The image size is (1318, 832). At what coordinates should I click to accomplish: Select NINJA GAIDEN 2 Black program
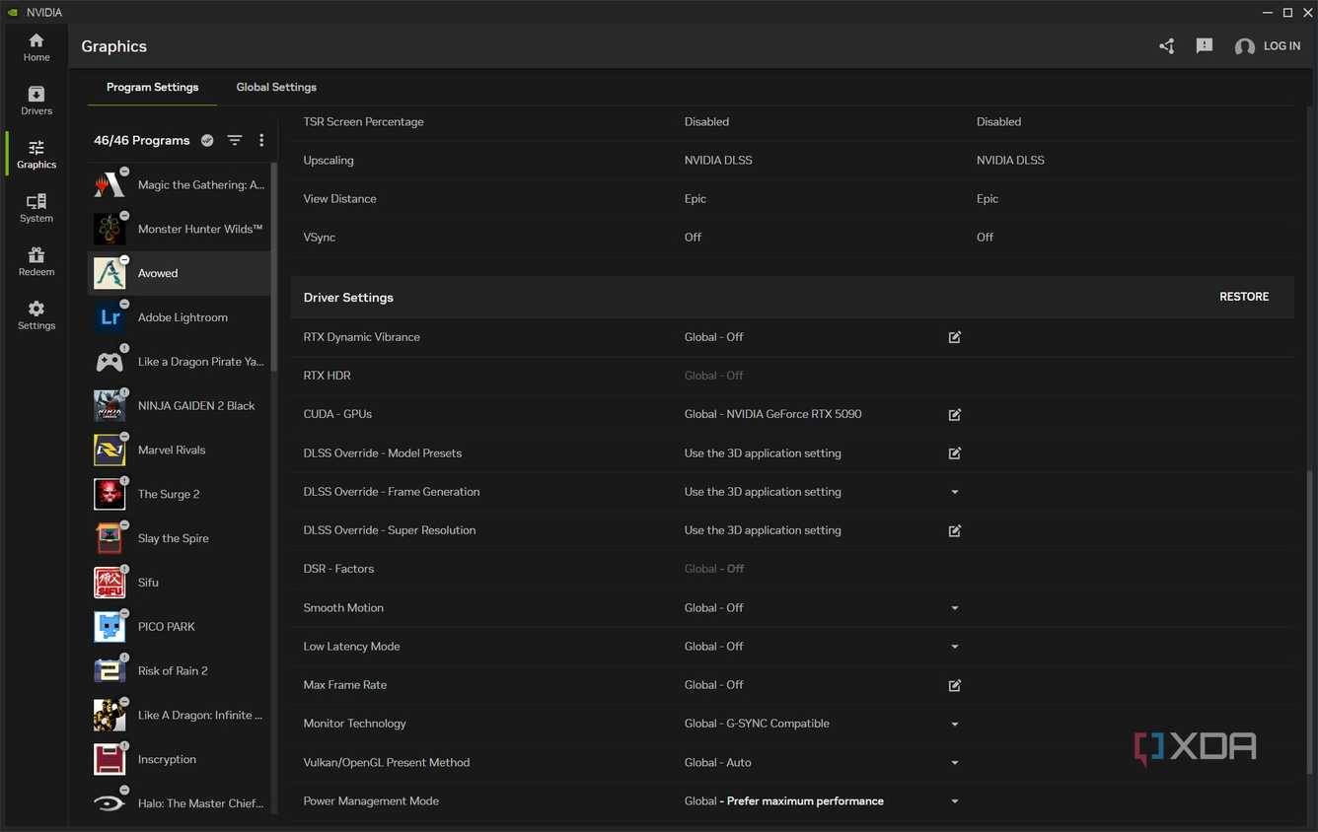point(180,405)
